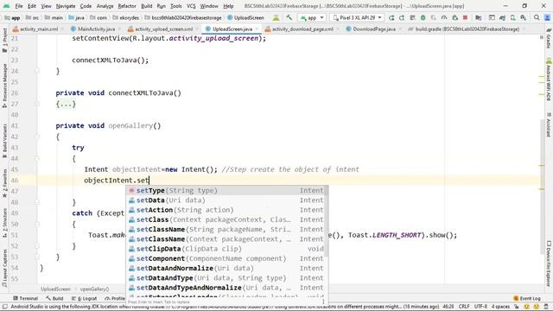
Task: Switch to DownloadPage.java tab
Action: point(374,29)
